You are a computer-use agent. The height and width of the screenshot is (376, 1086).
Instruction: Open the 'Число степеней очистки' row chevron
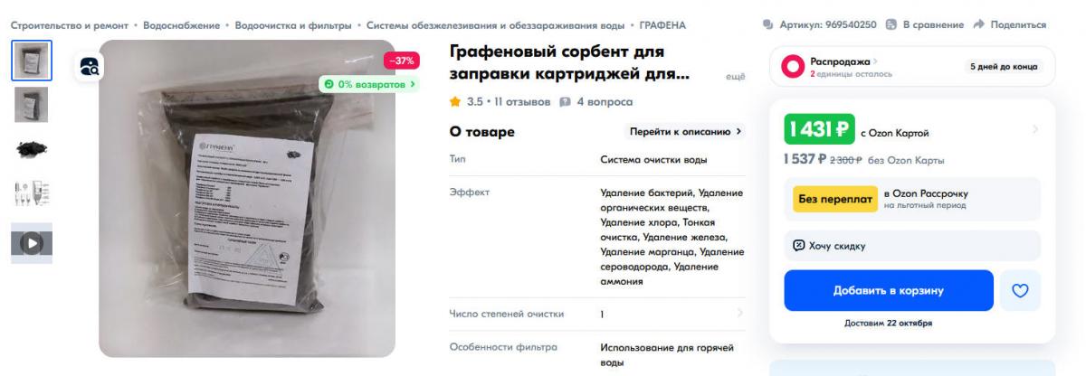point(739,314)
